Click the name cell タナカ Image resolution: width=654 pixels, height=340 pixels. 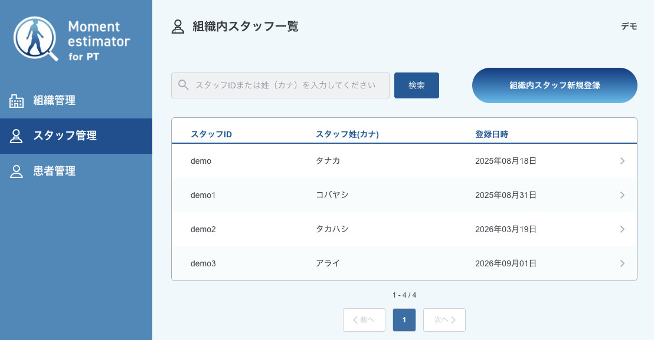[328, 161]
